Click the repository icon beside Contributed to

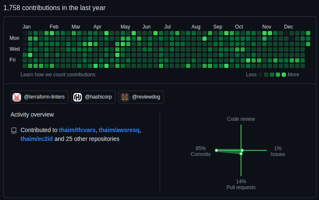coord(14,131)
